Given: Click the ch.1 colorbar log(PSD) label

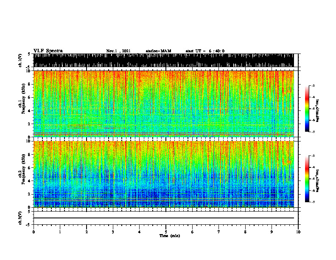Looking at the screenshot, I should coord(317,110).
